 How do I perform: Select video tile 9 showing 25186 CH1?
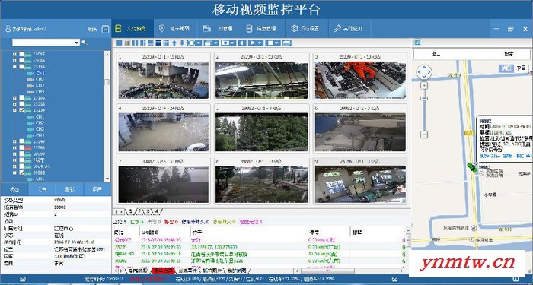360,181
